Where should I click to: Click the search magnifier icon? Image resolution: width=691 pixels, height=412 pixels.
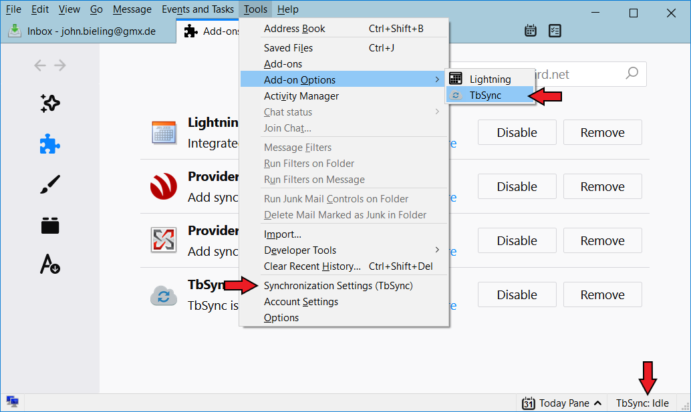coord(632,73)
